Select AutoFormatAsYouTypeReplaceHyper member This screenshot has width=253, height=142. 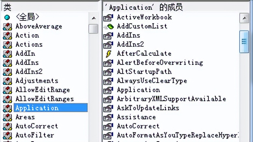coord(178,136)
